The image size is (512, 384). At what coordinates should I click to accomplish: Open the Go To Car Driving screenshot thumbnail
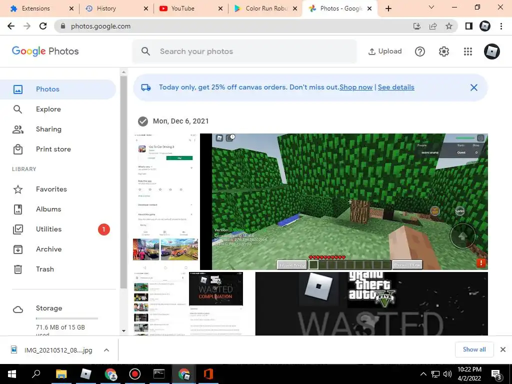[x=165, y=201]
